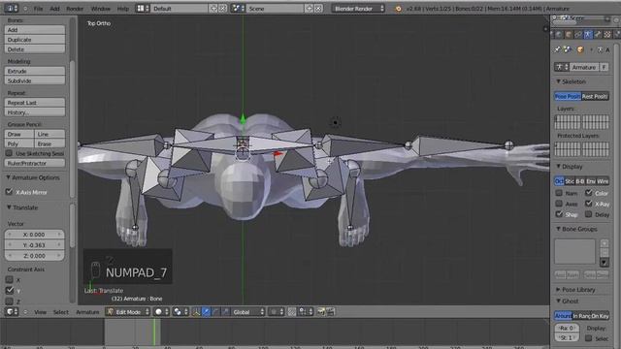Click the Repeat Last button

click(x=35, y=103)
